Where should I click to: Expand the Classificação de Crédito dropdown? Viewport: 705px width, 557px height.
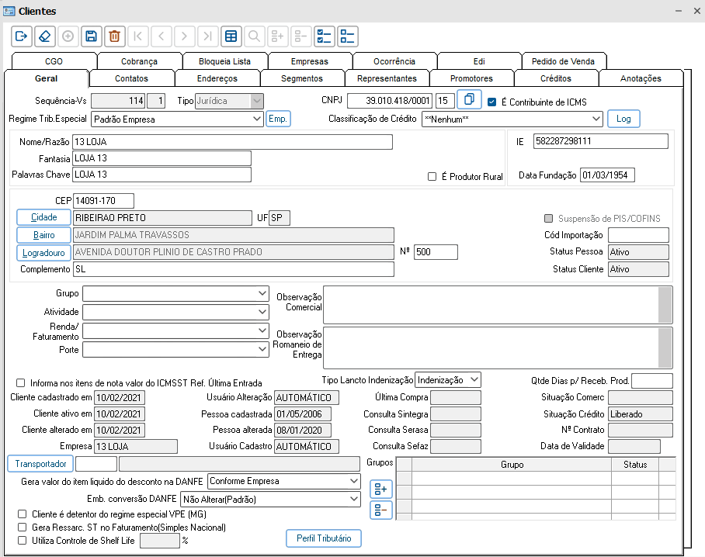596,119
